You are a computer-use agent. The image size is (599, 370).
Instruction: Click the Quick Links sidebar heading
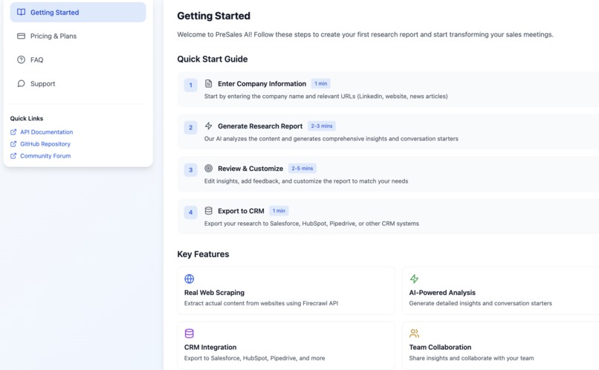pos(27,118)
